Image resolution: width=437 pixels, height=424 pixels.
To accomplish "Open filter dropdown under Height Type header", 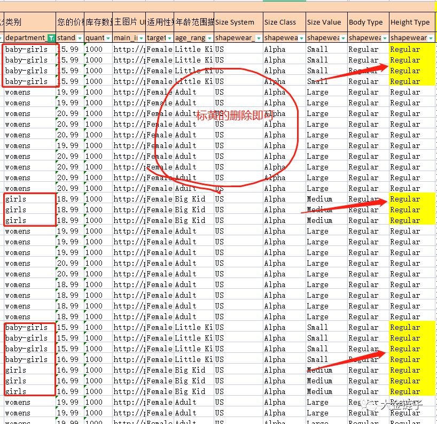I will pos(431,38).
